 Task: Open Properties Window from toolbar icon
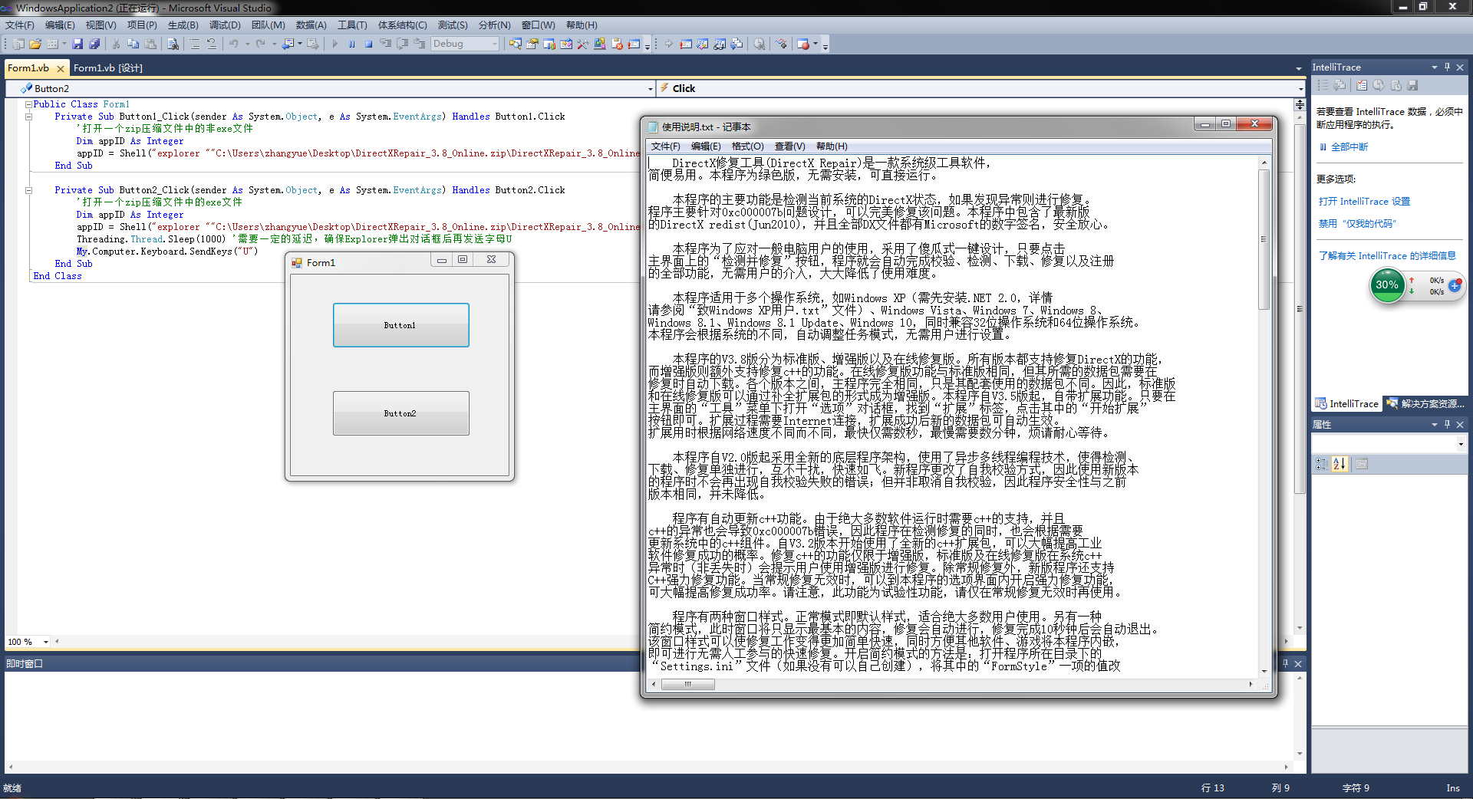click(x=532, y=44)
